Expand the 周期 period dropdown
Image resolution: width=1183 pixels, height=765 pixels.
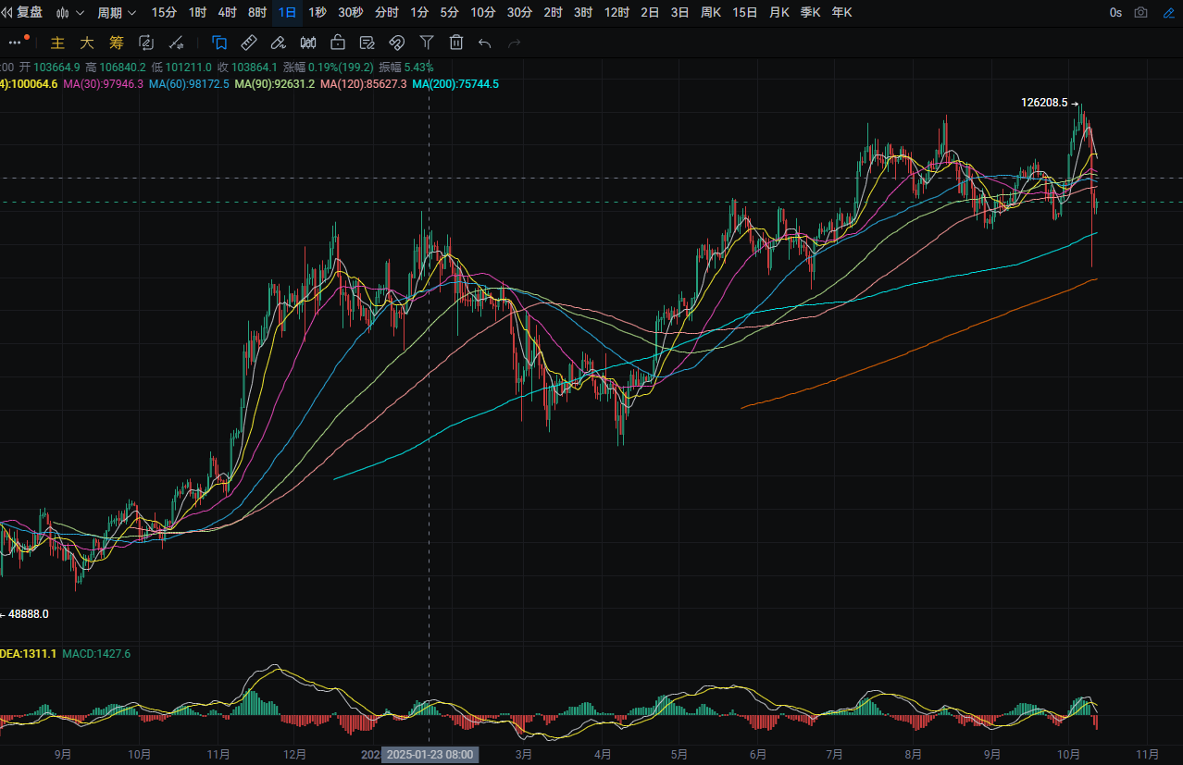click(117, 13)
